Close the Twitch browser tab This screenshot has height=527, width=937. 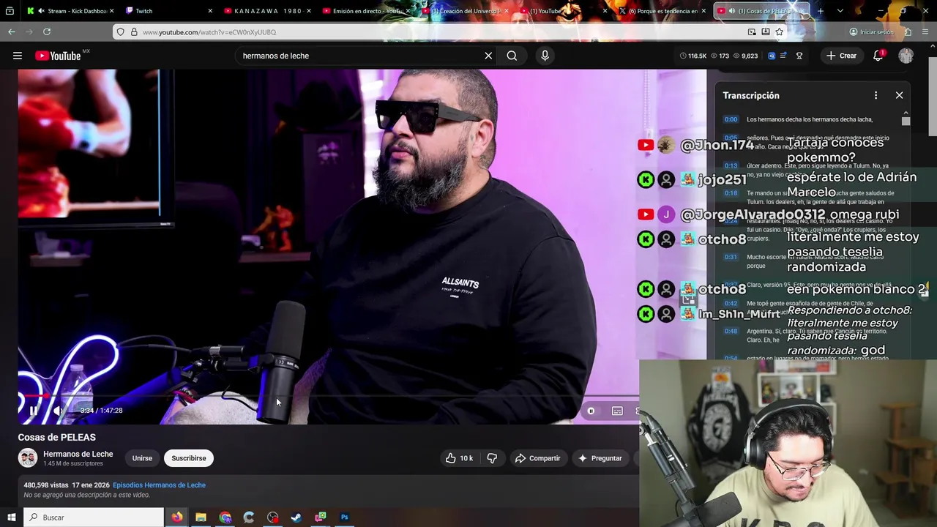tap(210, 11)
